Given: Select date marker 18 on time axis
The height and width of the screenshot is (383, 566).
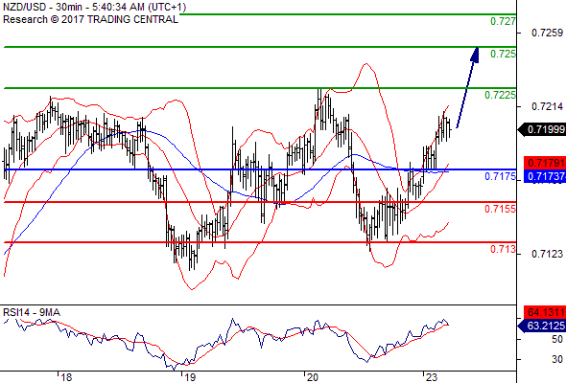Looking at the screenshot, I should coord(66,377).
